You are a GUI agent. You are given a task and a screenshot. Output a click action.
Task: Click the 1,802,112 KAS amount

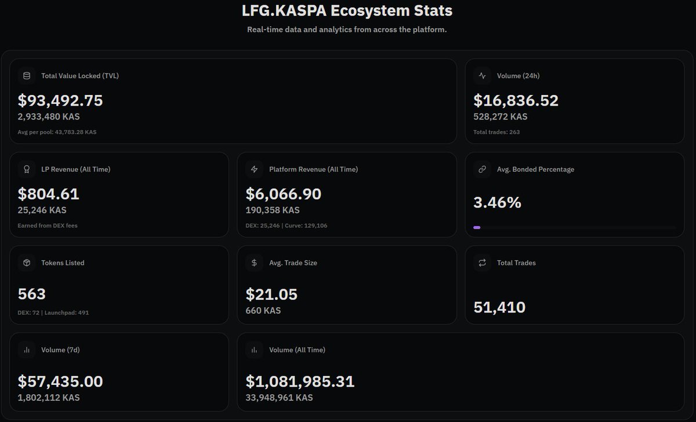click(49, 398)
